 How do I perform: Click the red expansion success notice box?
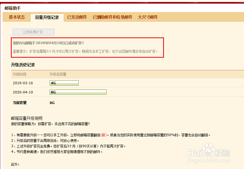click(x=87, y=47)
